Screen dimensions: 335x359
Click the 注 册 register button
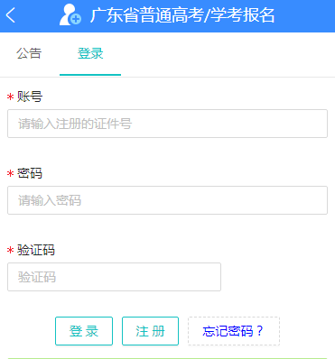click(x=150, y=331)
